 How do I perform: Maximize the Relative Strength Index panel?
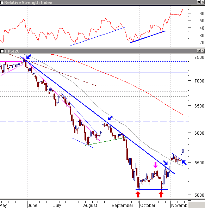(x=199, y=2)
